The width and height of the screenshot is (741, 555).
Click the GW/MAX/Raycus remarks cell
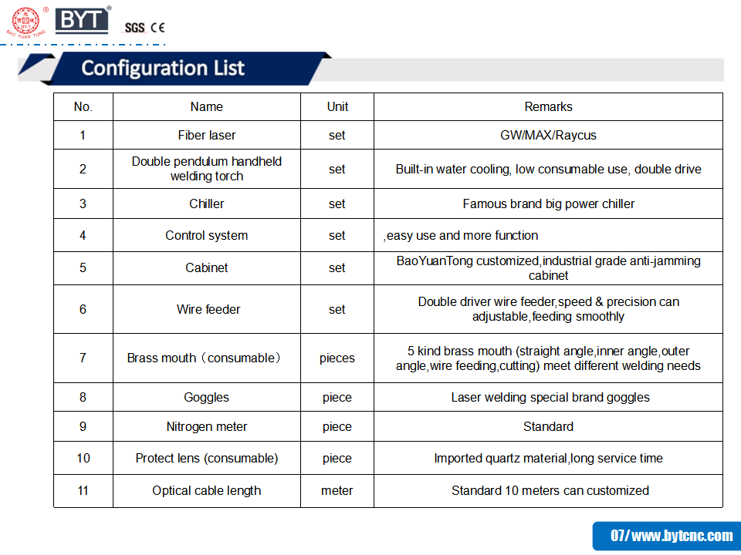(x=548, y=135)
